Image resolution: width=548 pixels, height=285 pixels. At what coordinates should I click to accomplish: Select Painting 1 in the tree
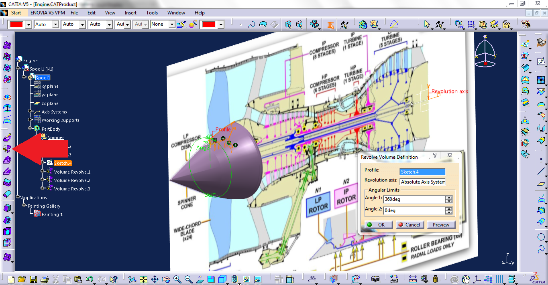52,214
